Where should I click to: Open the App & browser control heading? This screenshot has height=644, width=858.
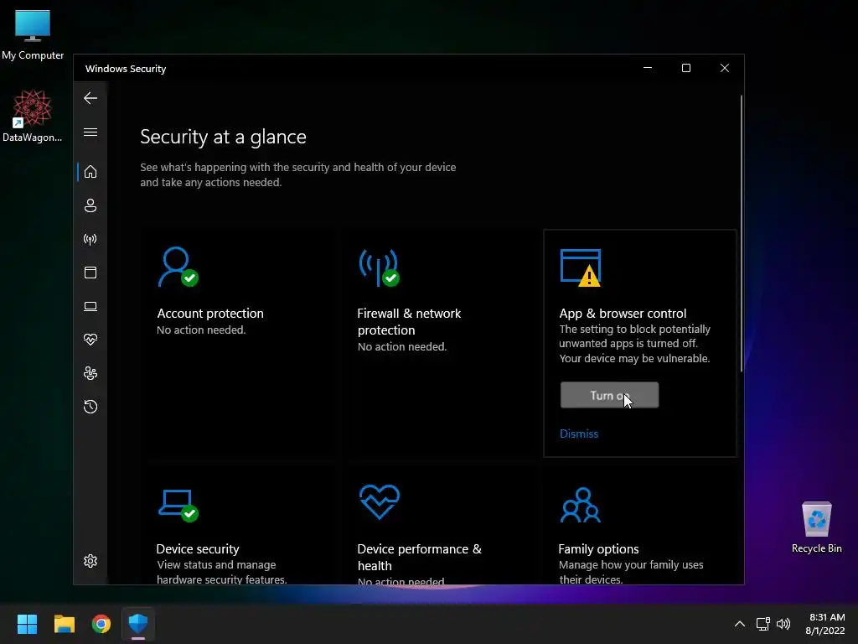click(x=623, y=314)
